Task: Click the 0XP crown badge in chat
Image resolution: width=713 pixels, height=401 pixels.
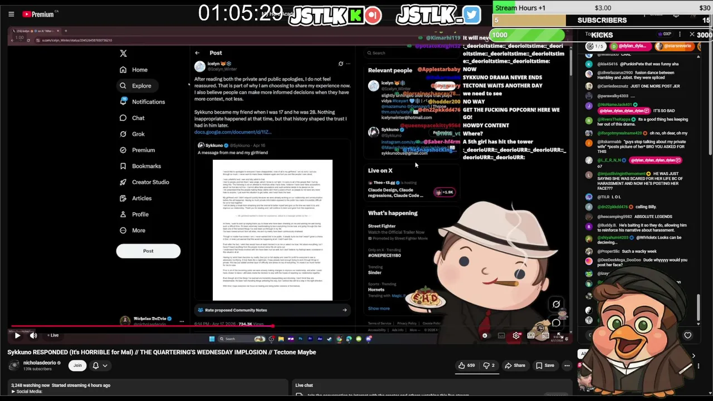Action: pyautogui.click(x=663, y=35)
